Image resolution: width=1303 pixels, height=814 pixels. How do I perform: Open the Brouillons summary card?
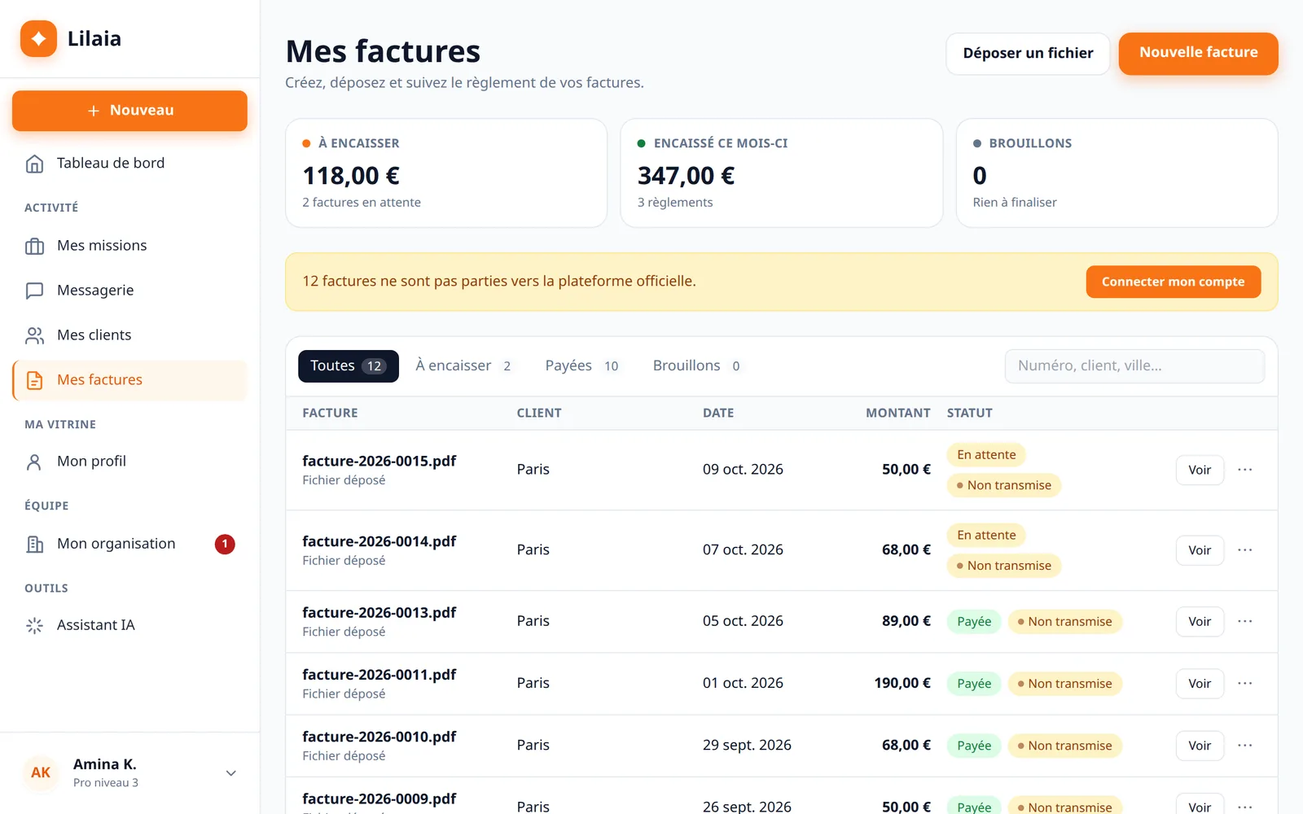pos(1117,173)
